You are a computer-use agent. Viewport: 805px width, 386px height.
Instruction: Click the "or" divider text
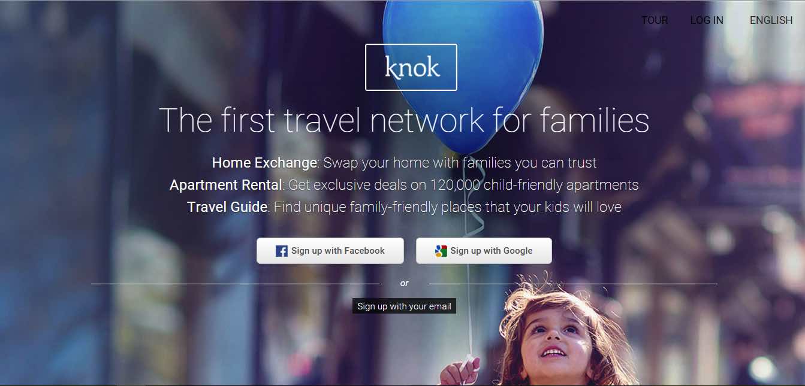(x=405, y=283)
